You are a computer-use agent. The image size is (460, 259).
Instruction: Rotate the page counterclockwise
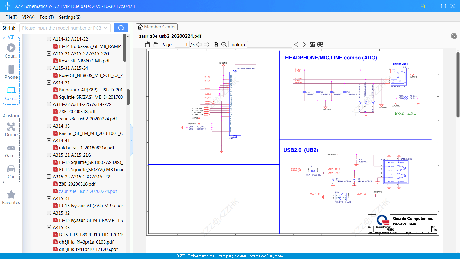pos(148,45)
